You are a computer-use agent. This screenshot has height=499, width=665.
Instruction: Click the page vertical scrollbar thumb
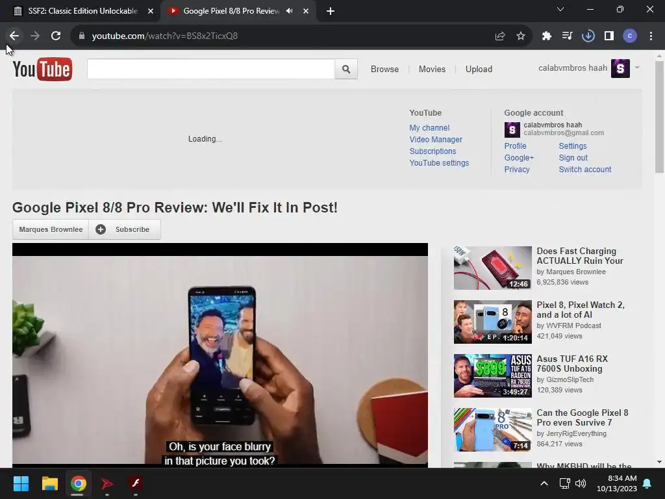point(659,117)
